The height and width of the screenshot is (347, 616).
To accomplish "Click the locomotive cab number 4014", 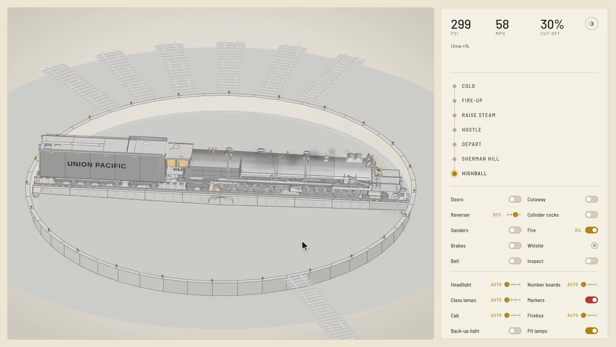I will [177, 169].
